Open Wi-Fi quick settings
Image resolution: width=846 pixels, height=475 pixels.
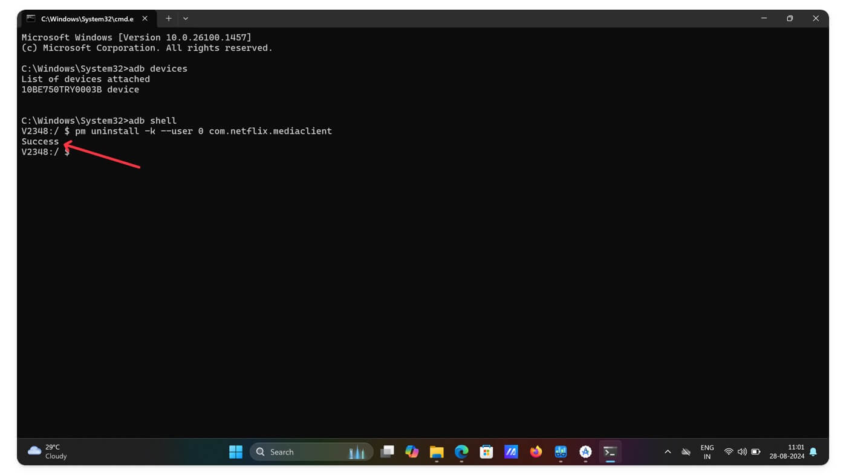[x=729, y=451]
